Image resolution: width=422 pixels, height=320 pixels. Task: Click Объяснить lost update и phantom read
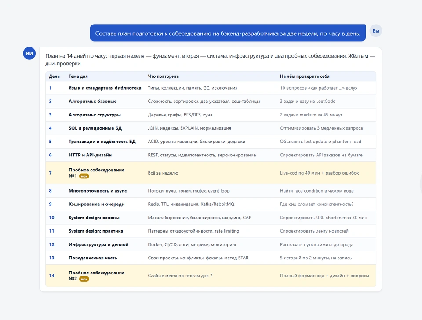tap(320, 141)
